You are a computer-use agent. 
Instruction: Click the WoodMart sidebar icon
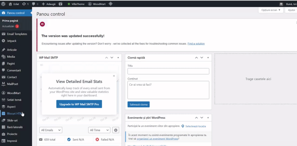click(3, 93)
